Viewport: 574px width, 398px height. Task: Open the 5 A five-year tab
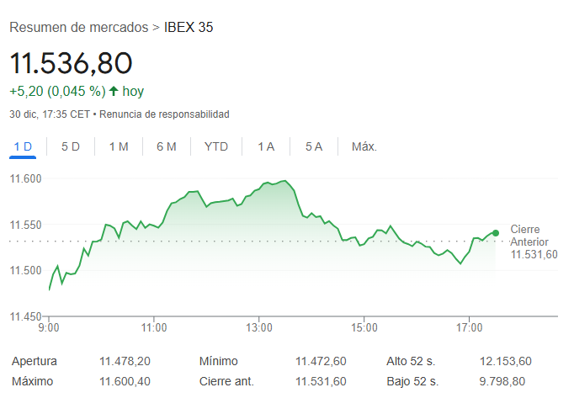click(x=314, y=146)
